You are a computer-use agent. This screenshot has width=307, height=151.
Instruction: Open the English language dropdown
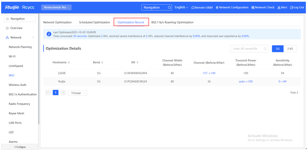[x=181, y=7]
